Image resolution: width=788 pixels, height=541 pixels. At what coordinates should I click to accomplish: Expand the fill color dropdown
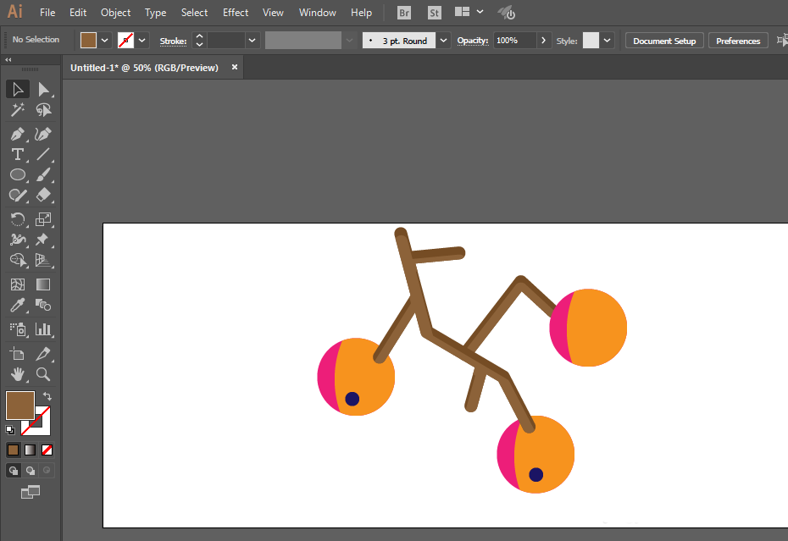point(104,40)
